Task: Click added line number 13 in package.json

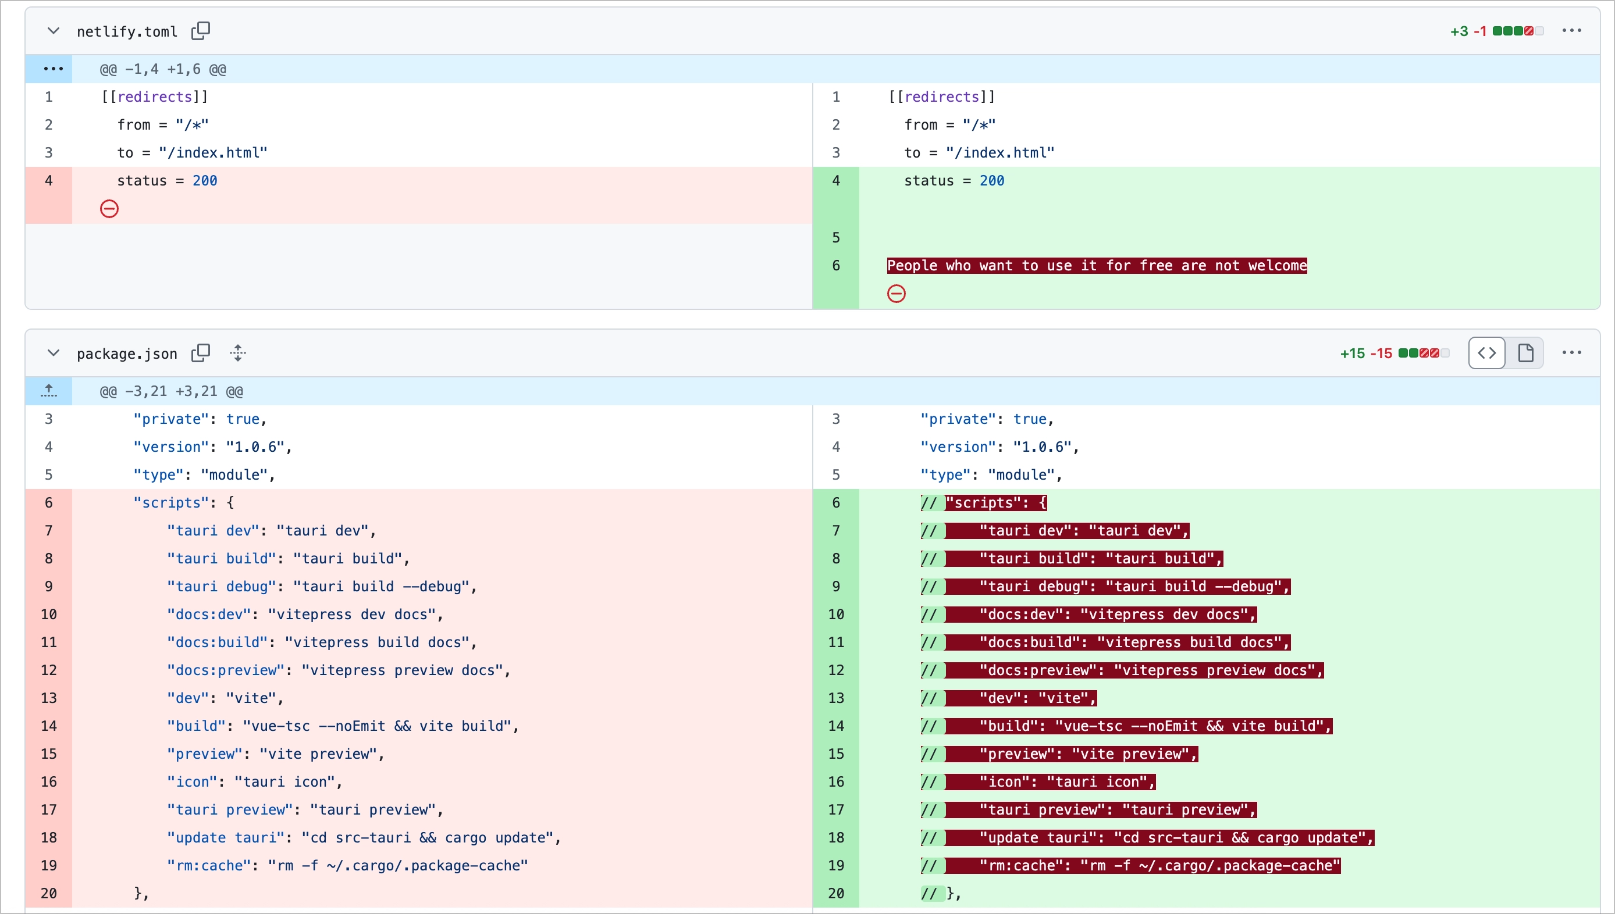Action: click(x=836, y=698)
